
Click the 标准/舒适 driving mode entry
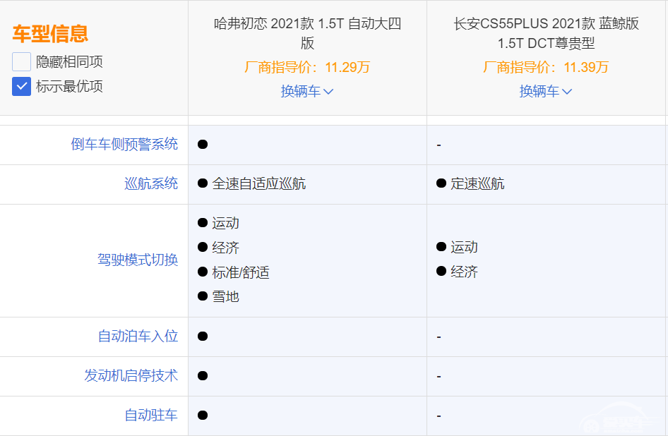241,272
